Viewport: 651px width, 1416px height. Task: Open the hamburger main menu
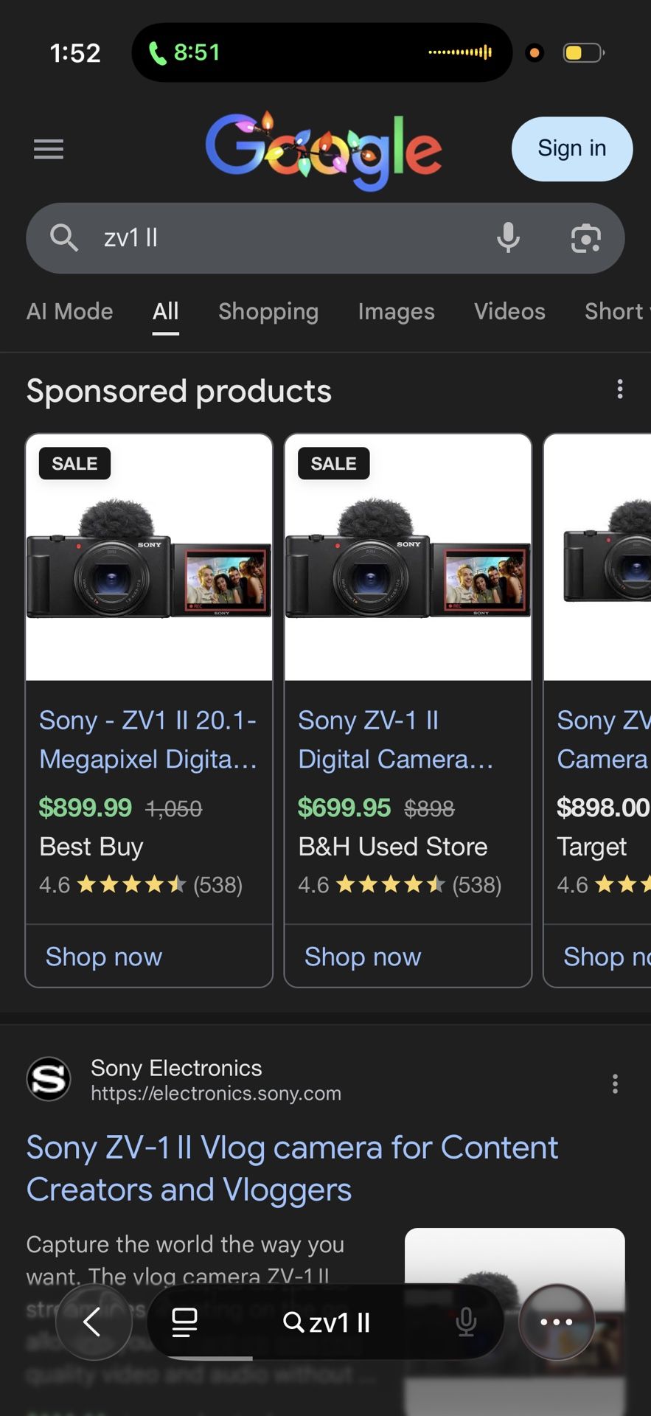click(49, 149)
